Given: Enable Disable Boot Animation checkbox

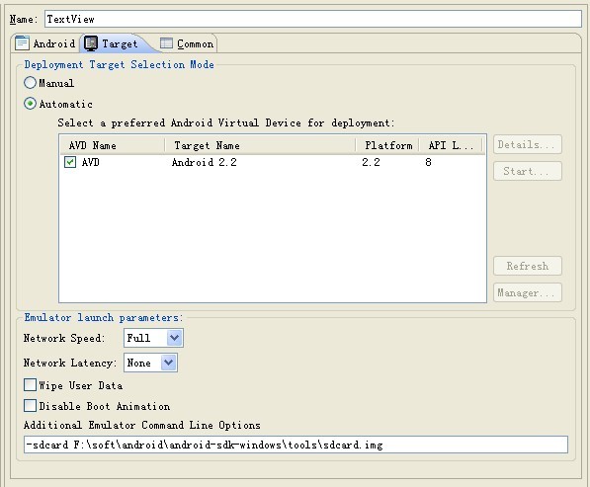Looking at the screenshot, I should coord(30,406).
